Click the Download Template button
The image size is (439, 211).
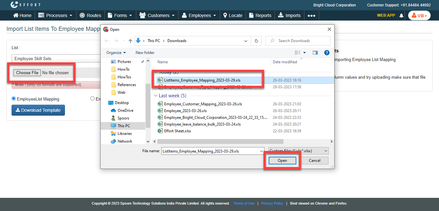click(38, 110)
